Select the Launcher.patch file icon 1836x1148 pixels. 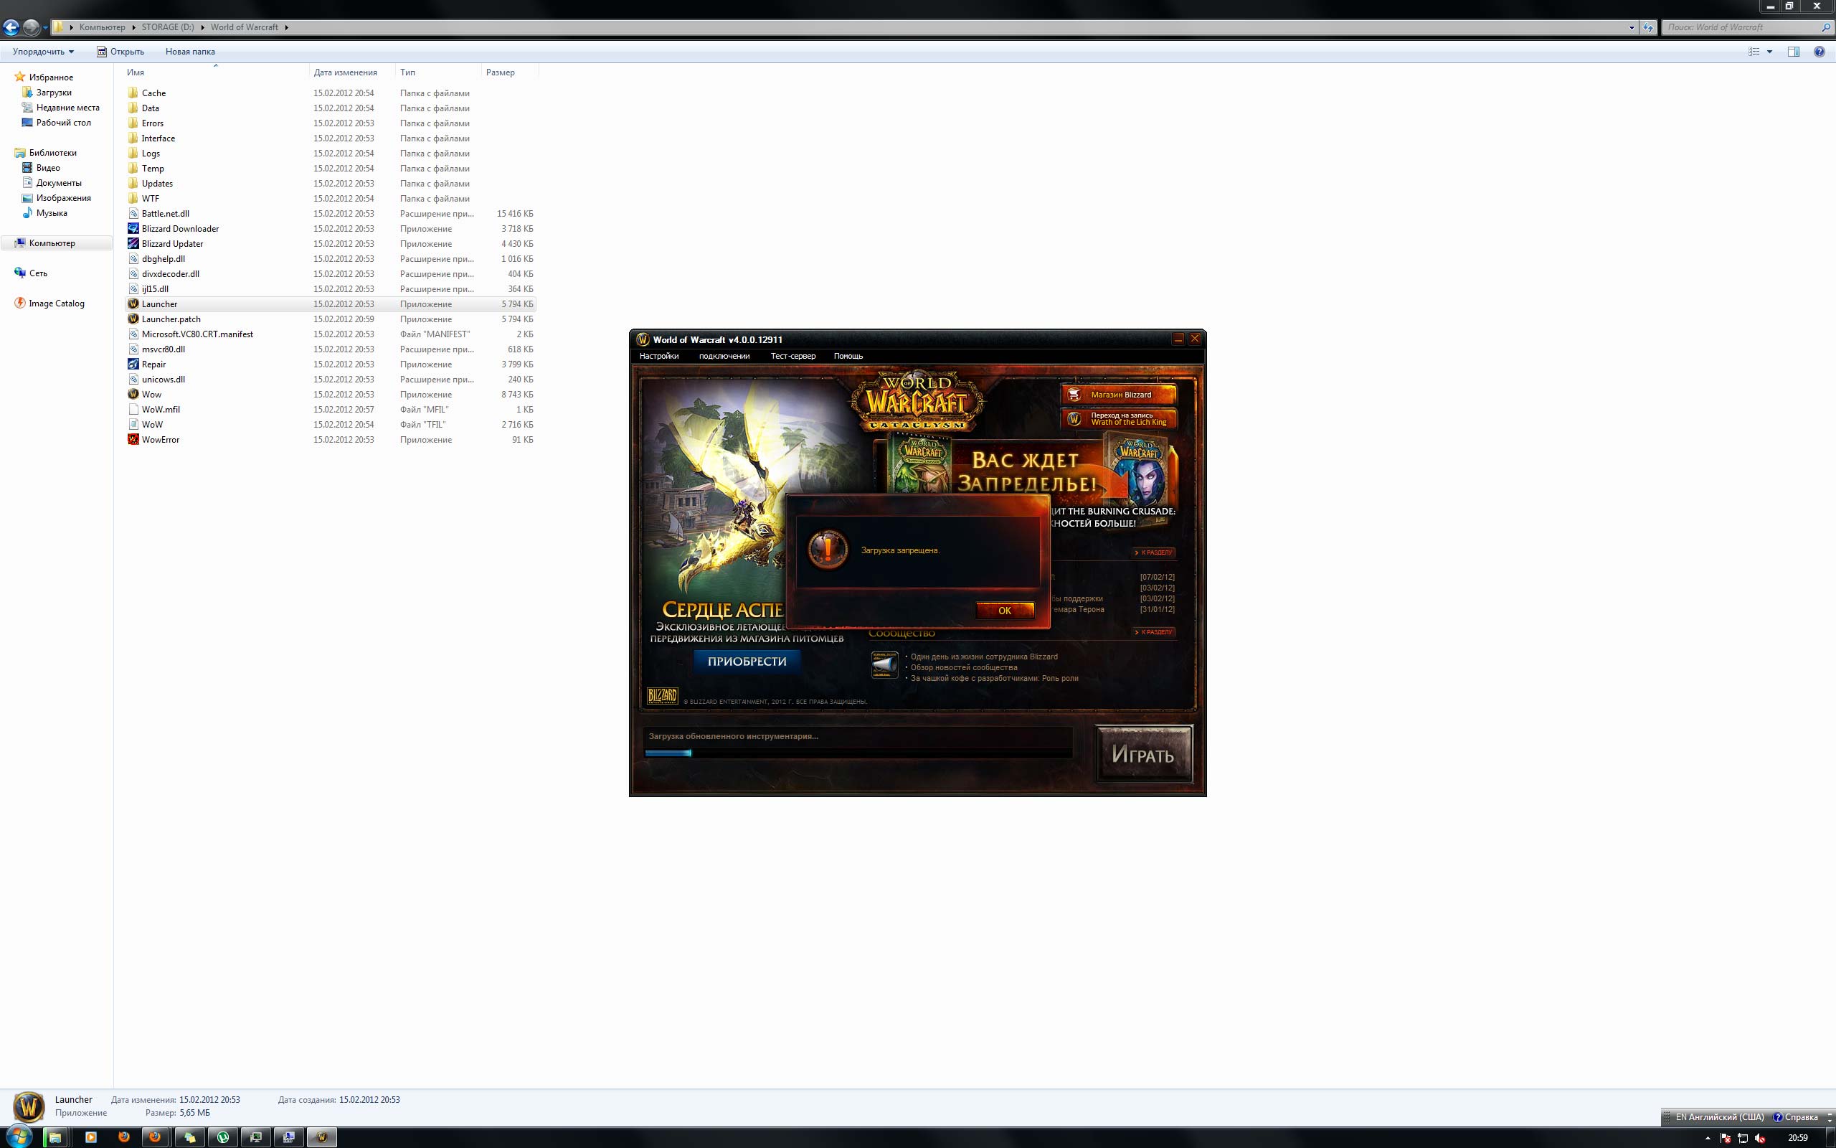coord(133,319)
